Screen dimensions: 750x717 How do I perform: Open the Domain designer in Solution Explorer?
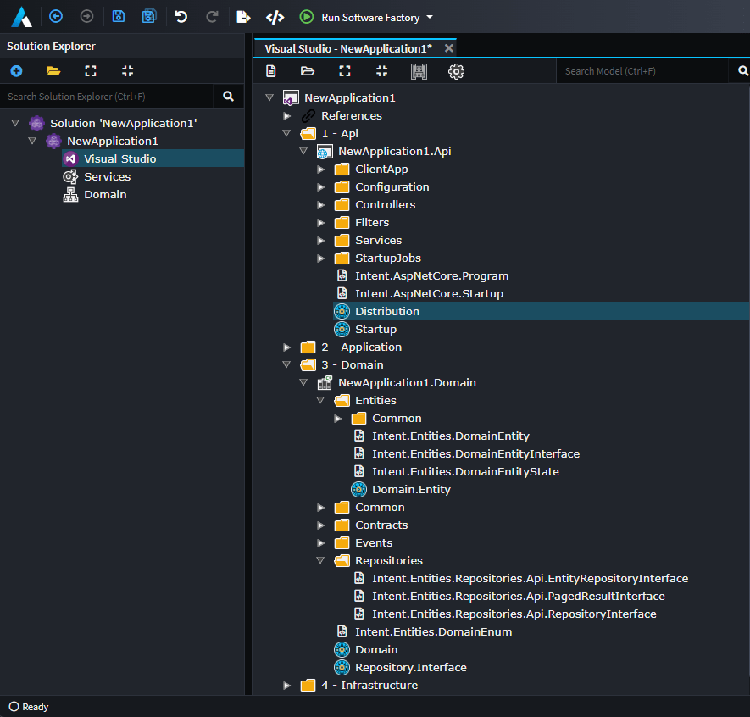105,194
